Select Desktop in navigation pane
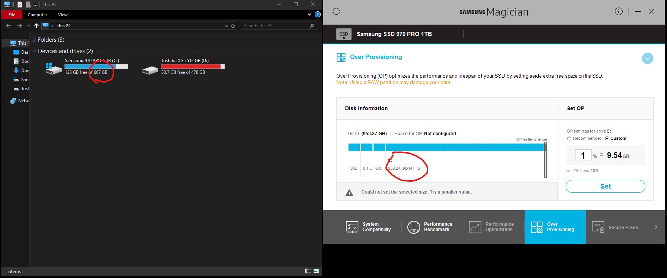667x278 pixels. [21, 52]
